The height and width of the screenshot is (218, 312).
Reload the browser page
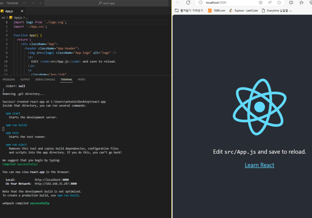pos(188,3)
